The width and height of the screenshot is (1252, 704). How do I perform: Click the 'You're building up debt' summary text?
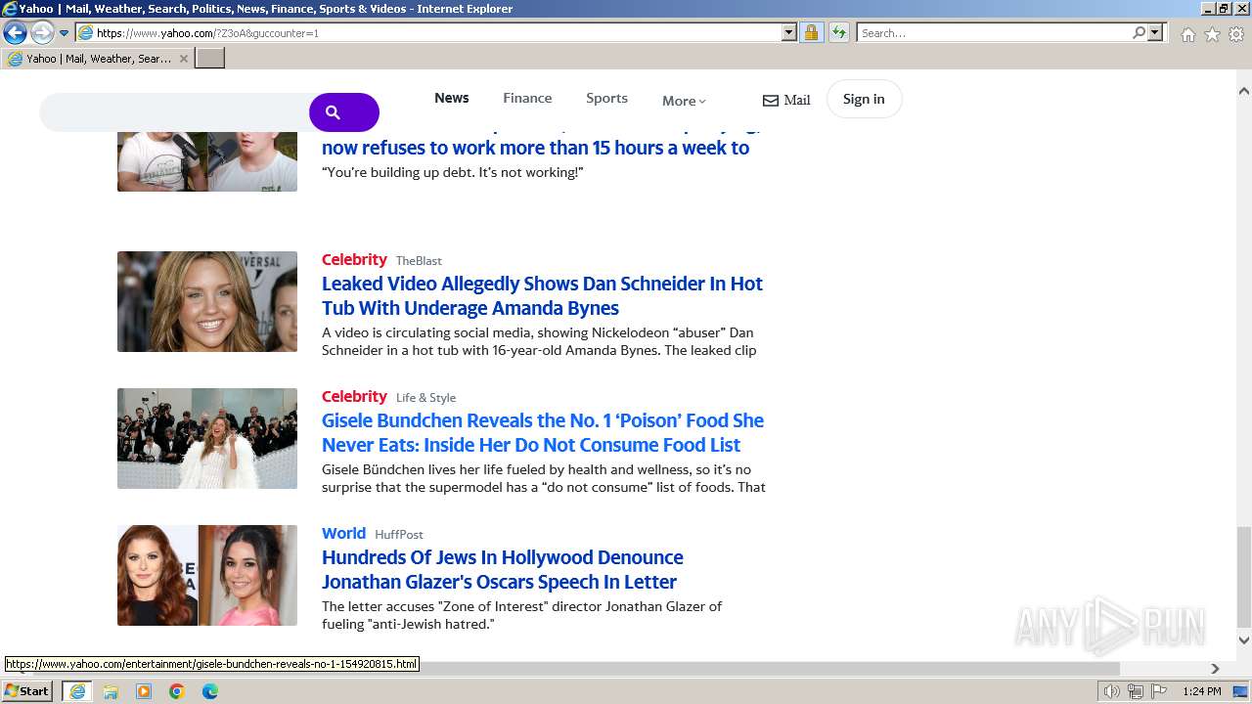click(453, 172)
